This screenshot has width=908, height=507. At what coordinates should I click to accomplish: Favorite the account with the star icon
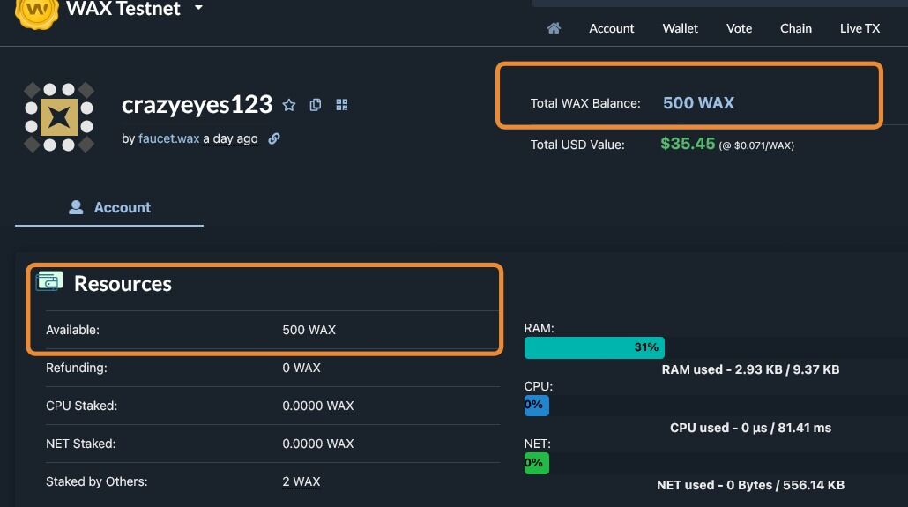coord(289,105)
